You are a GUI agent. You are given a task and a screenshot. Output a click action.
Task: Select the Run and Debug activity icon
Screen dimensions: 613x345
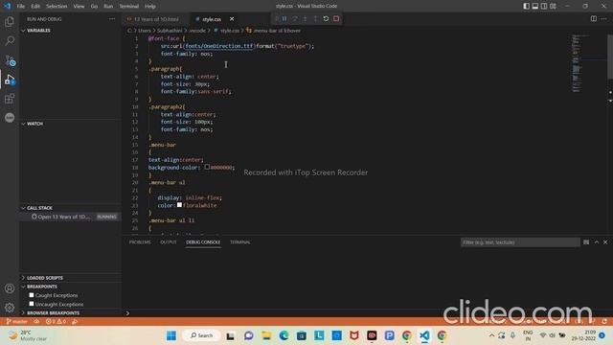(x=10, y=80)
